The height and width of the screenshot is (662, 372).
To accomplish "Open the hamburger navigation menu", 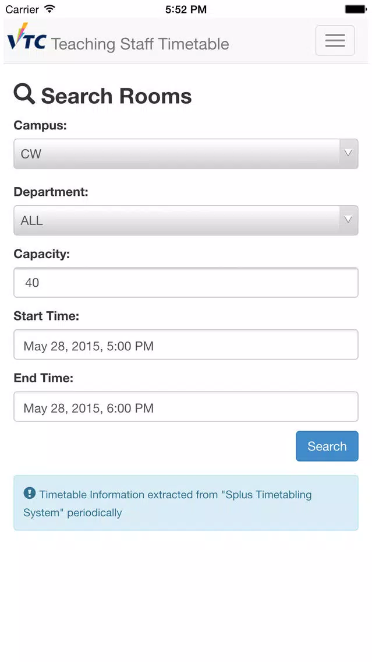I will 335,41.
